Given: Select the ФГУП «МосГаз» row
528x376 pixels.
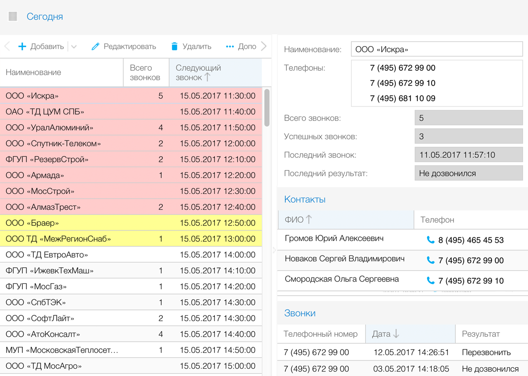Looking at the screenshot, I should (131, 287).
